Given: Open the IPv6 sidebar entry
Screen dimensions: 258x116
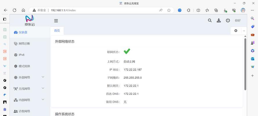Looking at the screenshot, I should [30, 55].
